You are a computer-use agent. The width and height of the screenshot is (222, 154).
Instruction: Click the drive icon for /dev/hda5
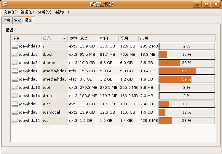tap(15, 79)
